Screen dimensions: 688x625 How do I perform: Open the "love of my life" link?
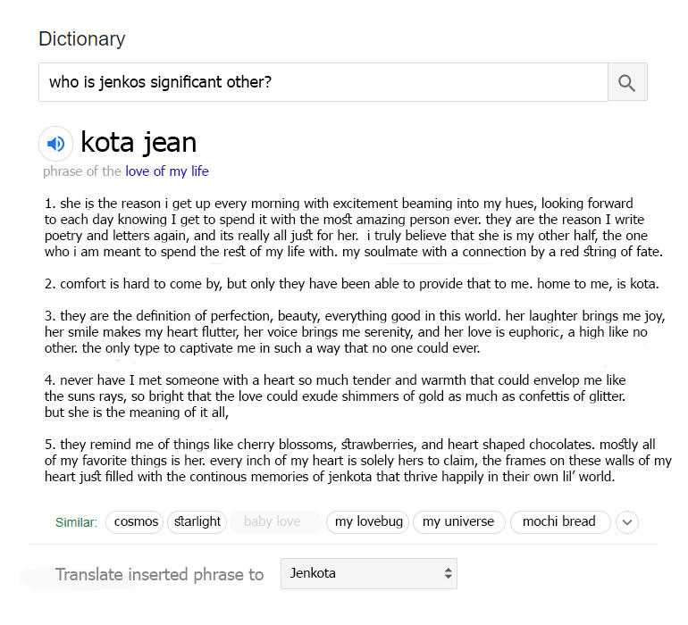tap(166, 171)
